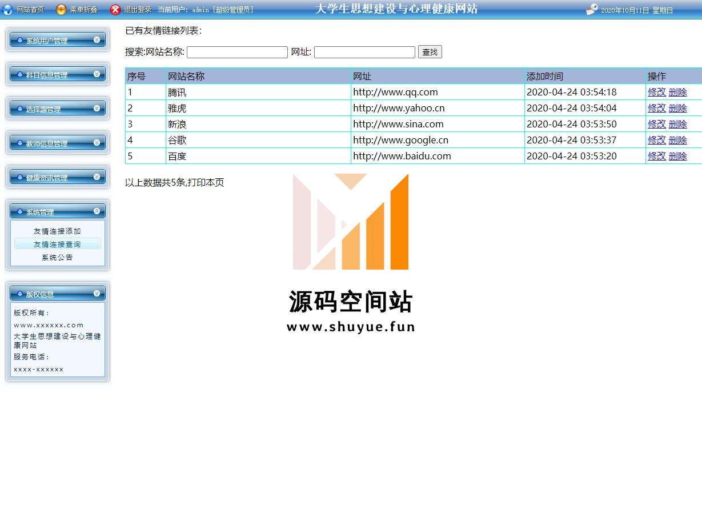
Task: Collapse the 系统管理 panel chevron
Action: 97,211
